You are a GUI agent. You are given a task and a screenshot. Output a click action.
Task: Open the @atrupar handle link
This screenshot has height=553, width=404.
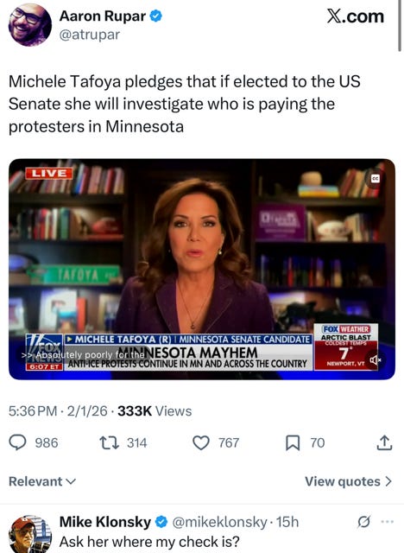(90, 35)
